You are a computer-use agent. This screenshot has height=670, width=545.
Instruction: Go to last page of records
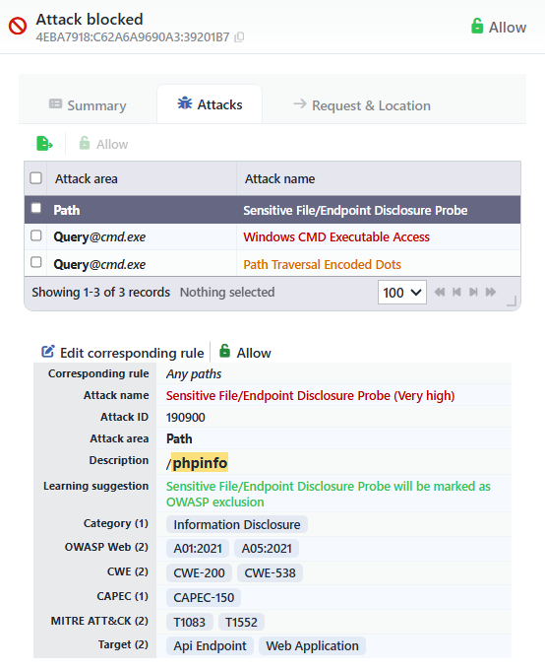click(491, 293)
